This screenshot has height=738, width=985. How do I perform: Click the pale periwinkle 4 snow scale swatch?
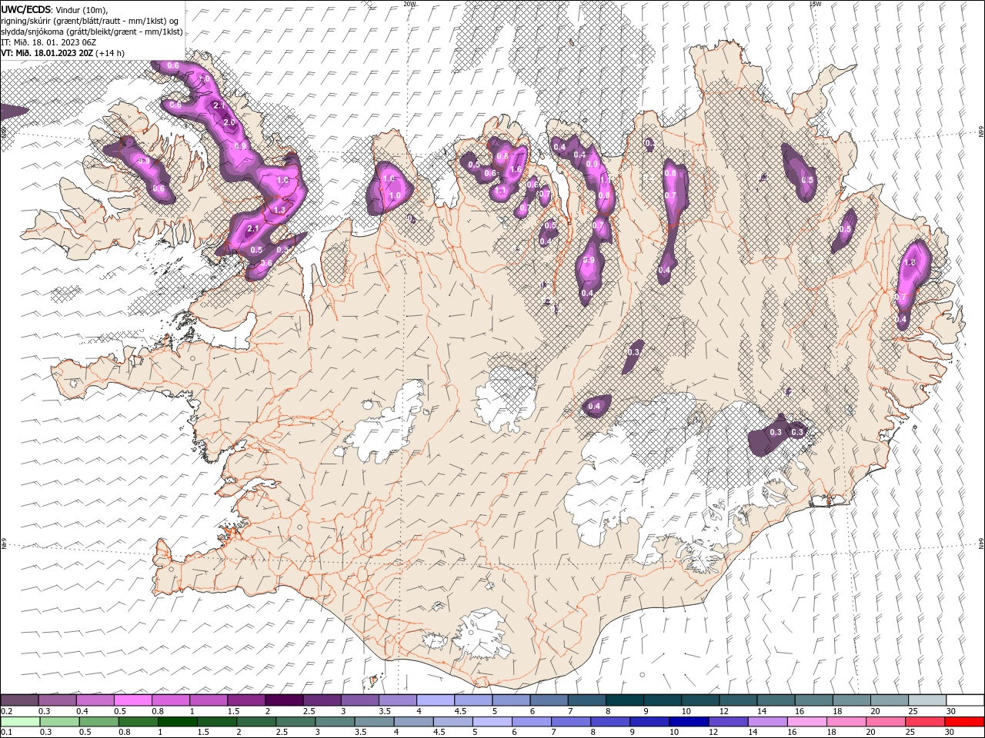pyautogui.click(x=436, y=700)
